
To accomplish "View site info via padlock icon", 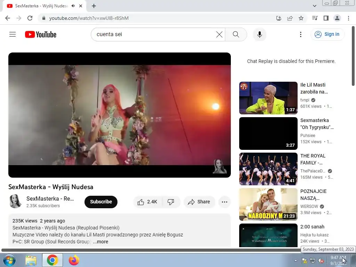I will point(44,18).
